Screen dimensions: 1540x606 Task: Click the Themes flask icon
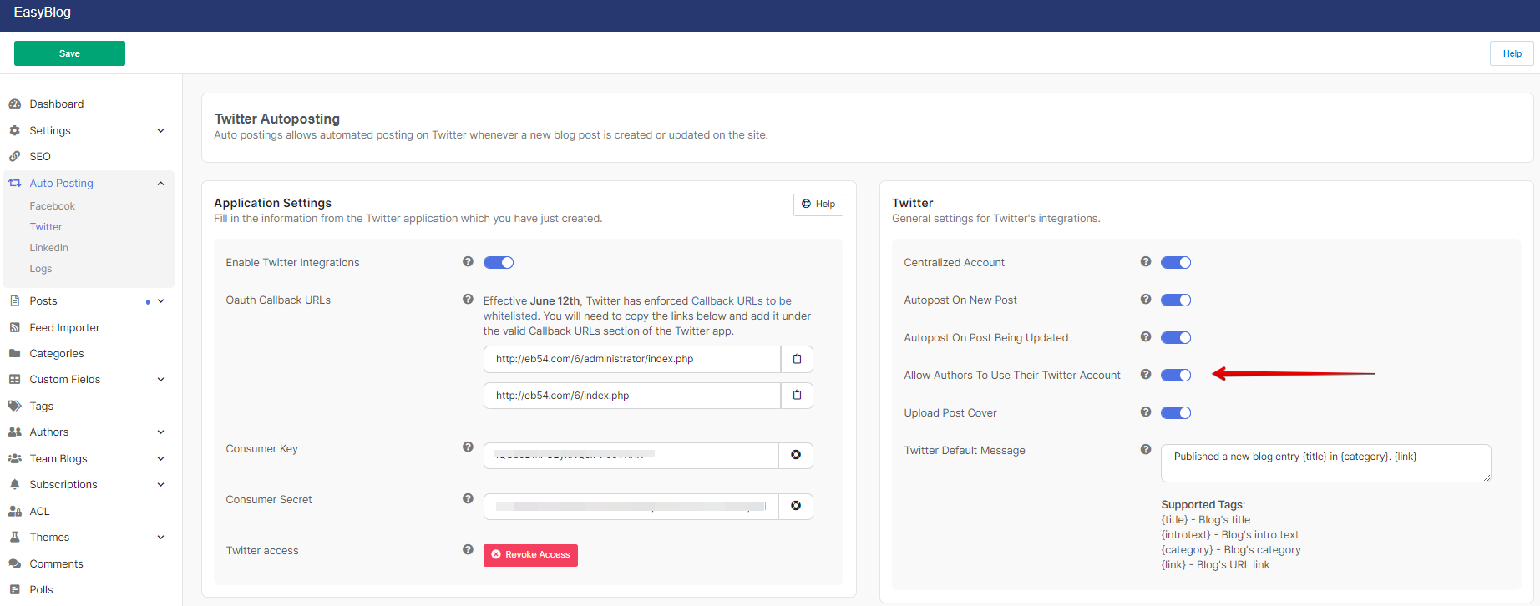(x=14, y=538)
